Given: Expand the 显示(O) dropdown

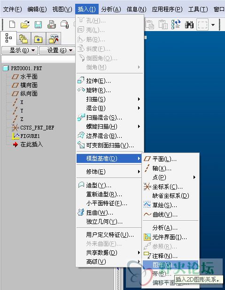Looking at the screenshot, I should click(x=20, y=50).
